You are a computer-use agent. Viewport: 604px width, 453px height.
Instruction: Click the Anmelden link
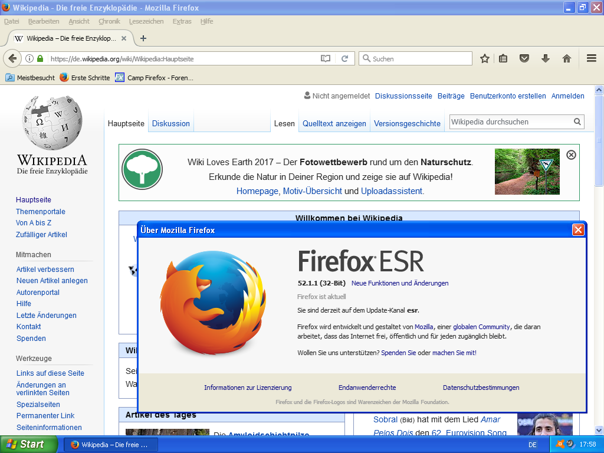click(568, 96)
